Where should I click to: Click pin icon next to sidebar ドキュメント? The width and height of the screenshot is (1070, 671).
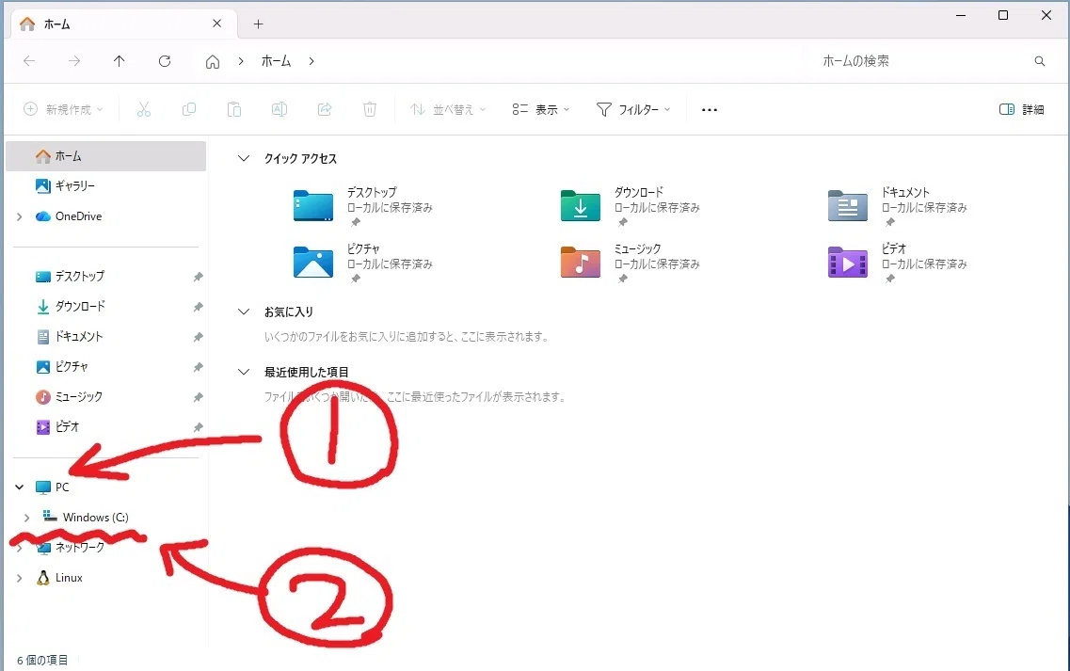coord(198,337)
